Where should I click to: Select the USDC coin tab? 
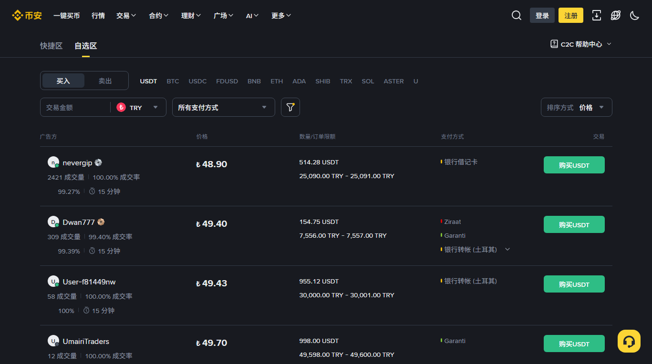coord(198,81)
